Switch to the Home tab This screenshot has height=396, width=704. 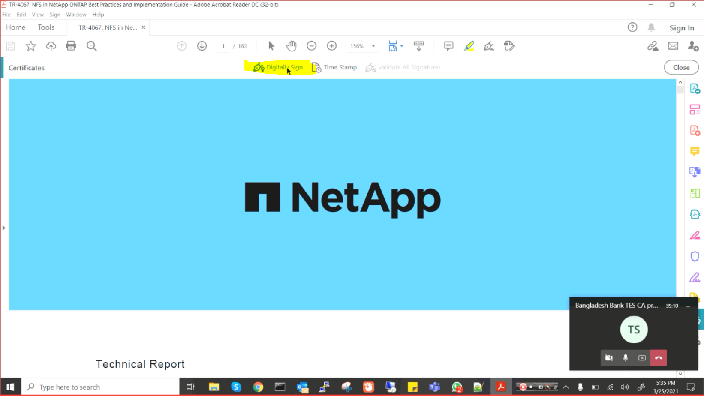pyautogui.click(x=16, y=27)
